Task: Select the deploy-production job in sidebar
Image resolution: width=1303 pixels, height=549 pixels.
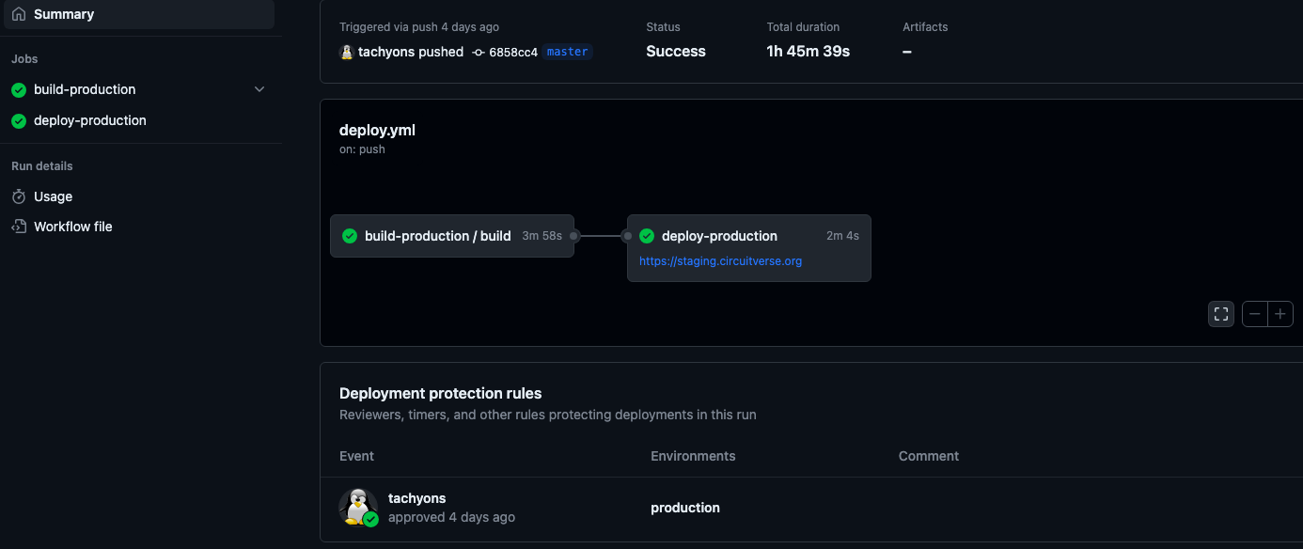Action: click(90, 120)
